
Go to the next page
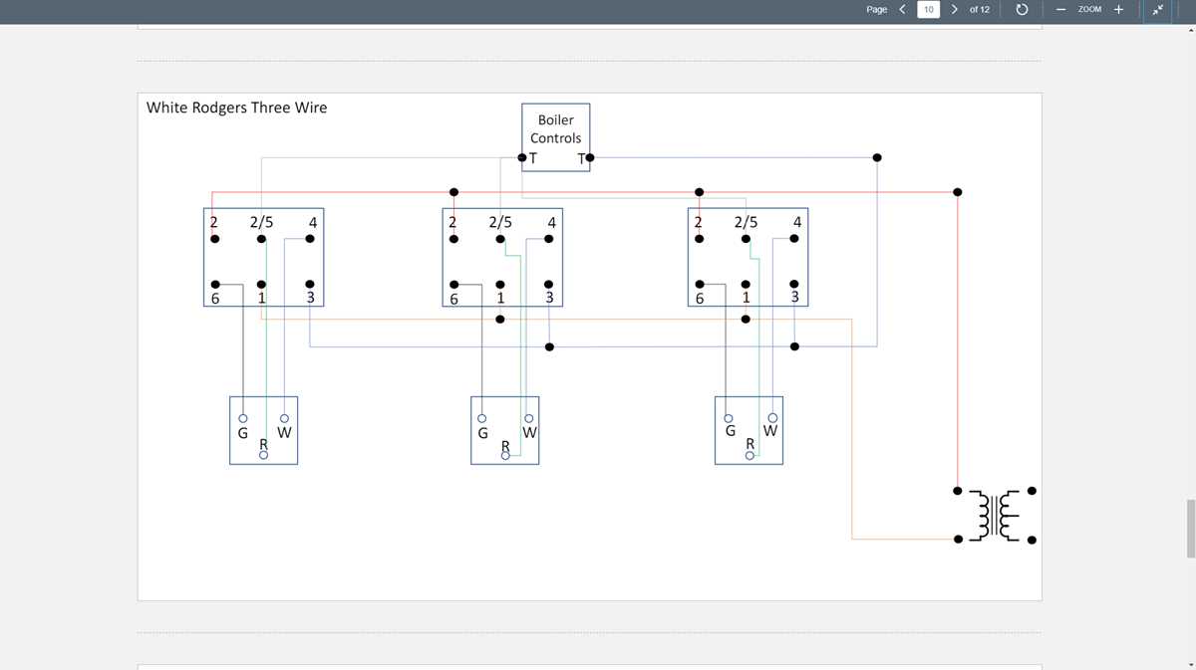[x=955, y=9]
